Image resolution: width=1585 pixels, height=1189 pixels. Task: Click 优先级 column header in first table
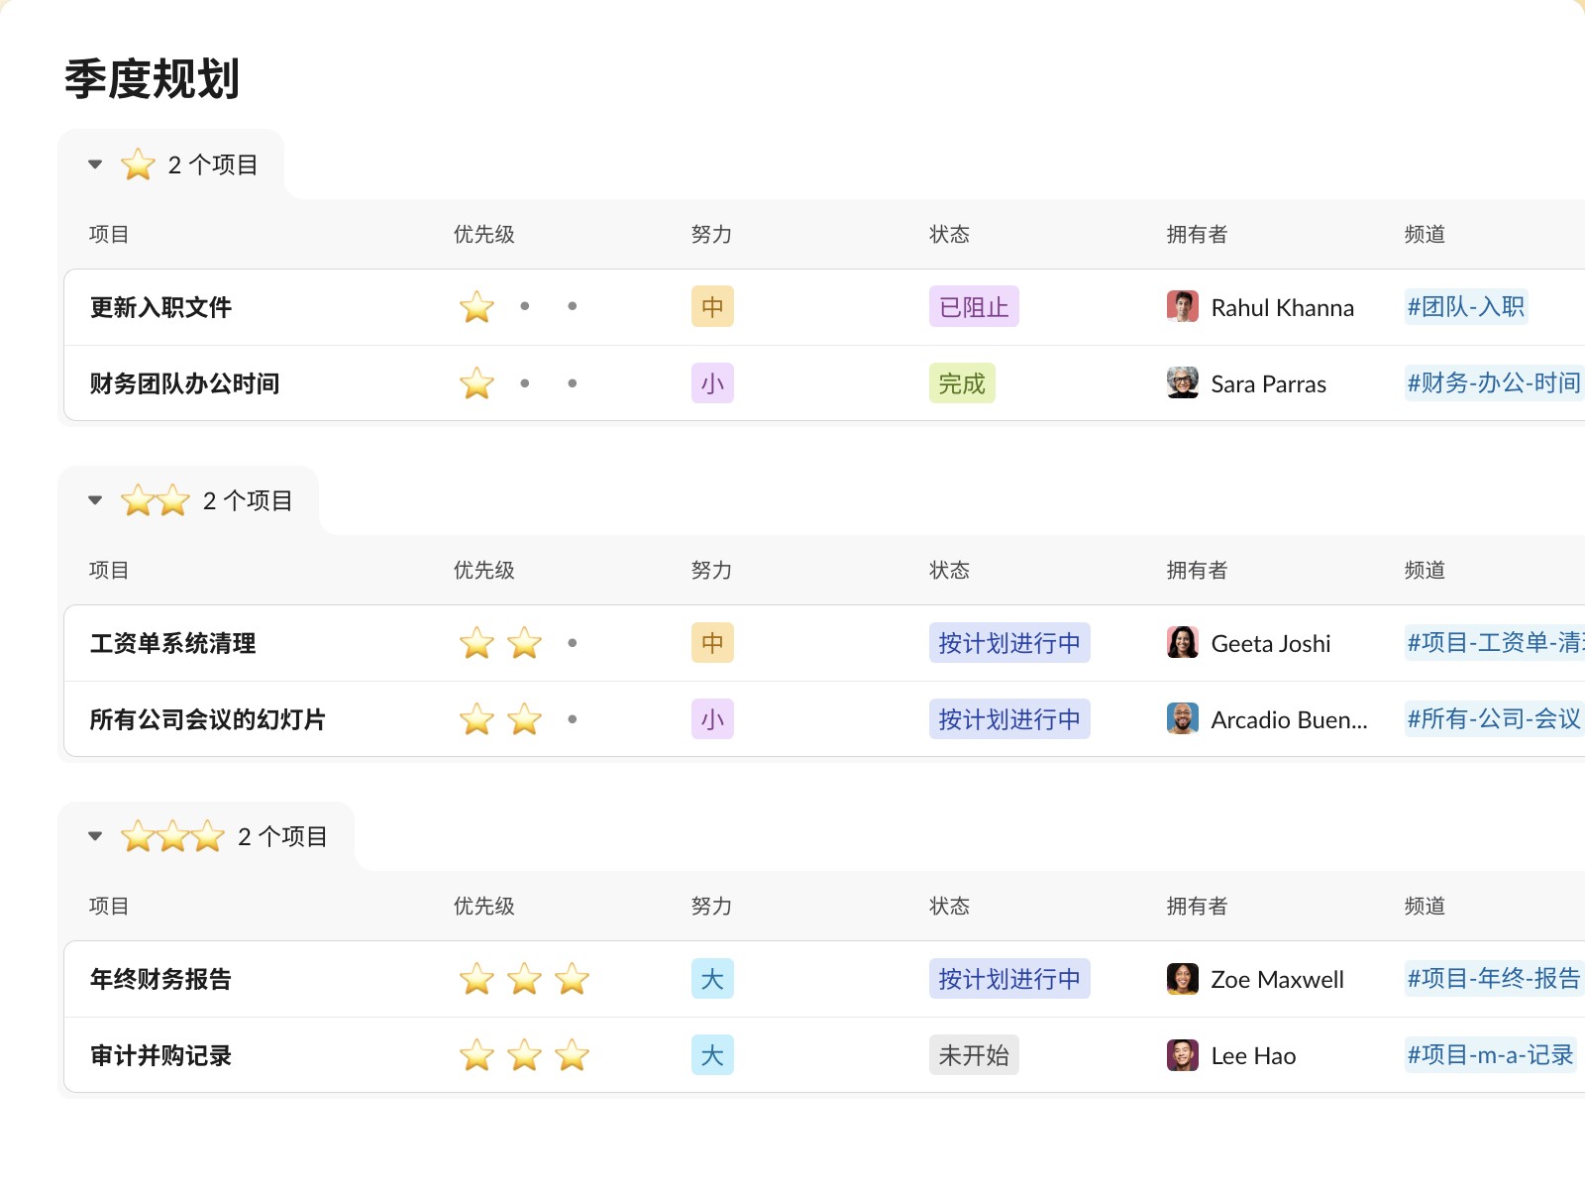pyautogui.click(x=483, y=235)
